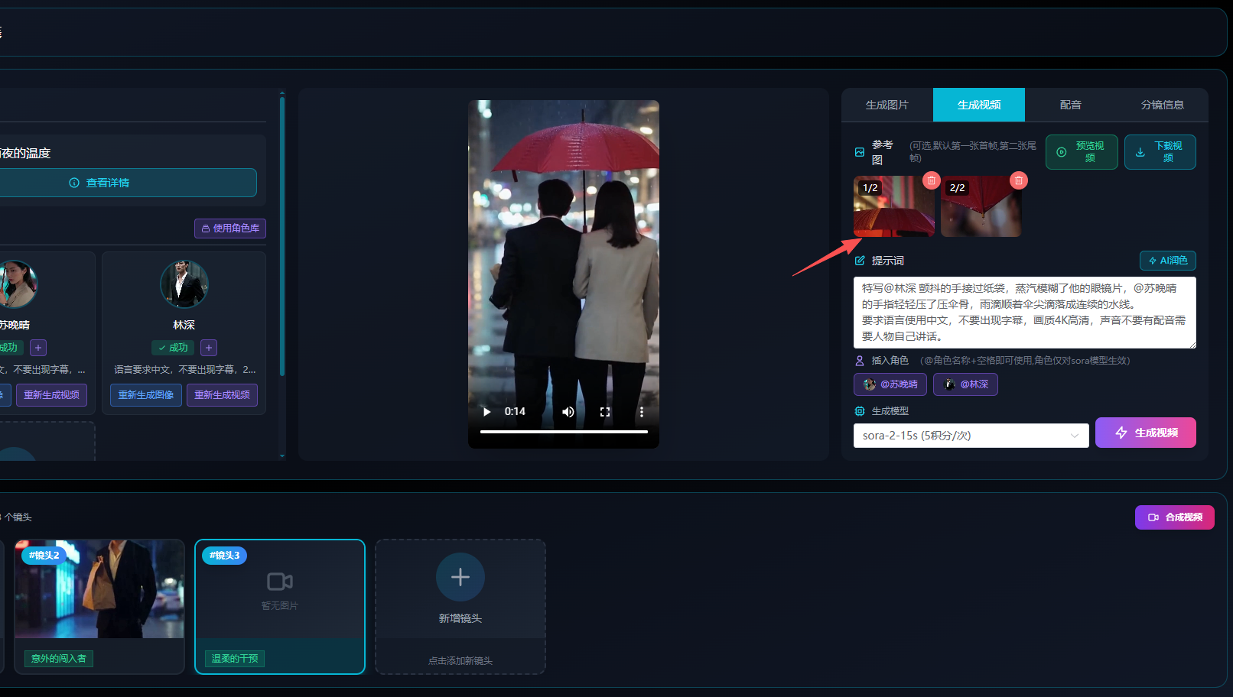Screen dimensions: 1233x697
Task: Click the prompt text input area
Action: click(x=1025, y=313)
